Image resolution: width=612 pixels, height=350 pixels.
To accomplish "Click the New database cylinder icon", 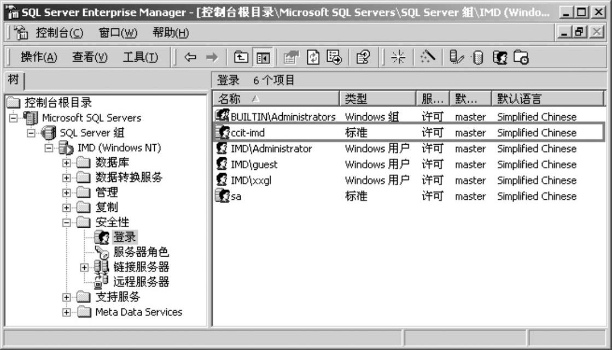I will 477,58.
